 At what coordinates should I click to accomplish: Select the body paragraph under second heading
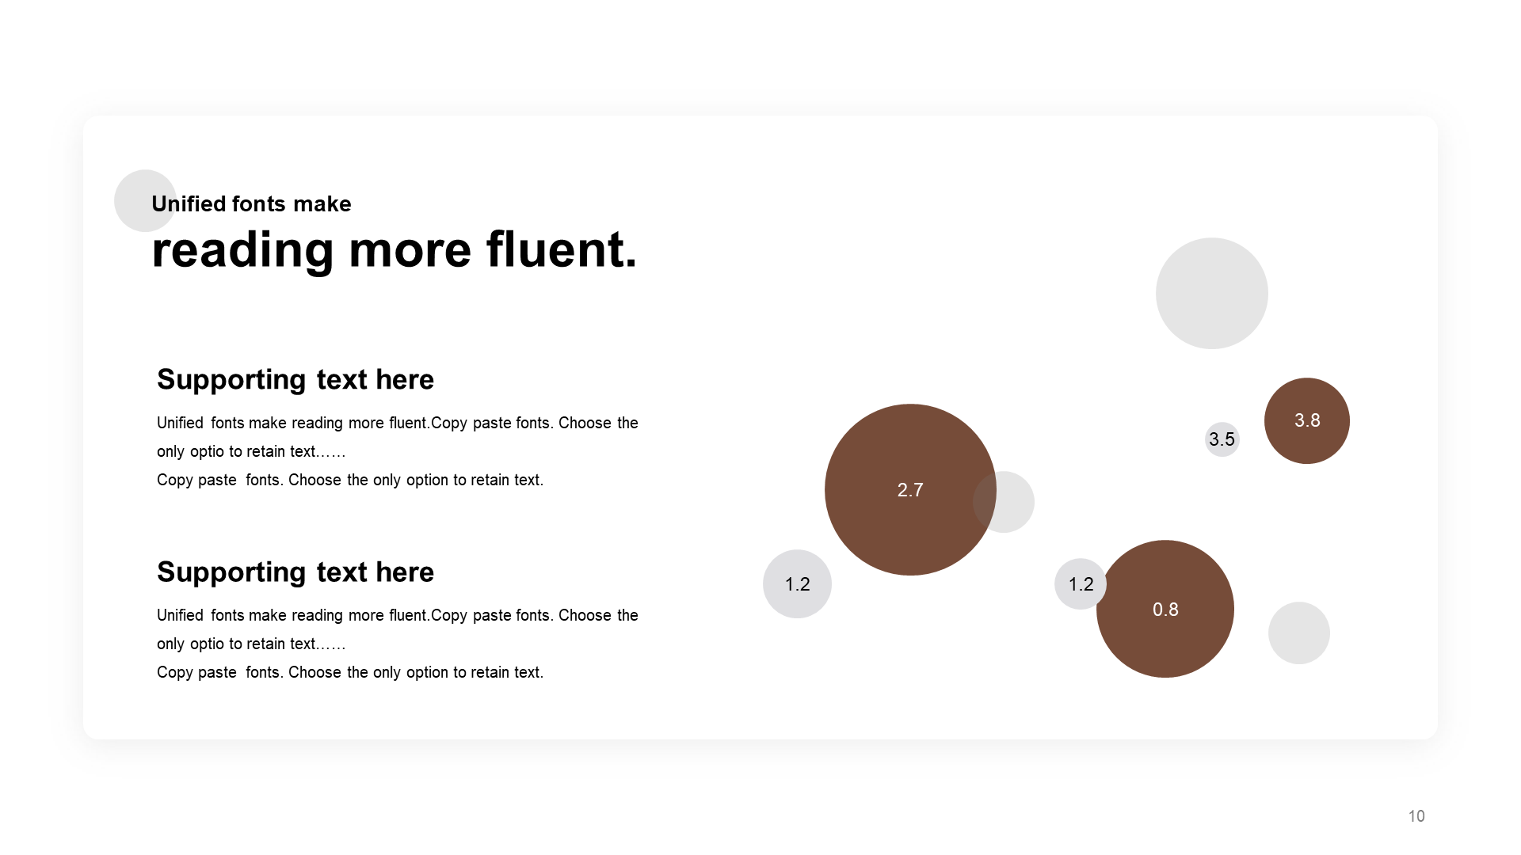(x=398, y=644)
